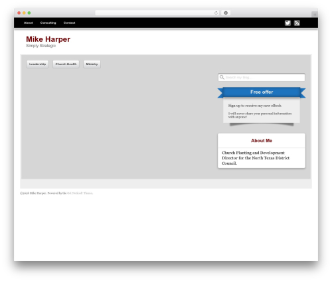This screenshot has height=281, width=332.
Task: Select the Ministry category button
Action: (x=92, y=64)
